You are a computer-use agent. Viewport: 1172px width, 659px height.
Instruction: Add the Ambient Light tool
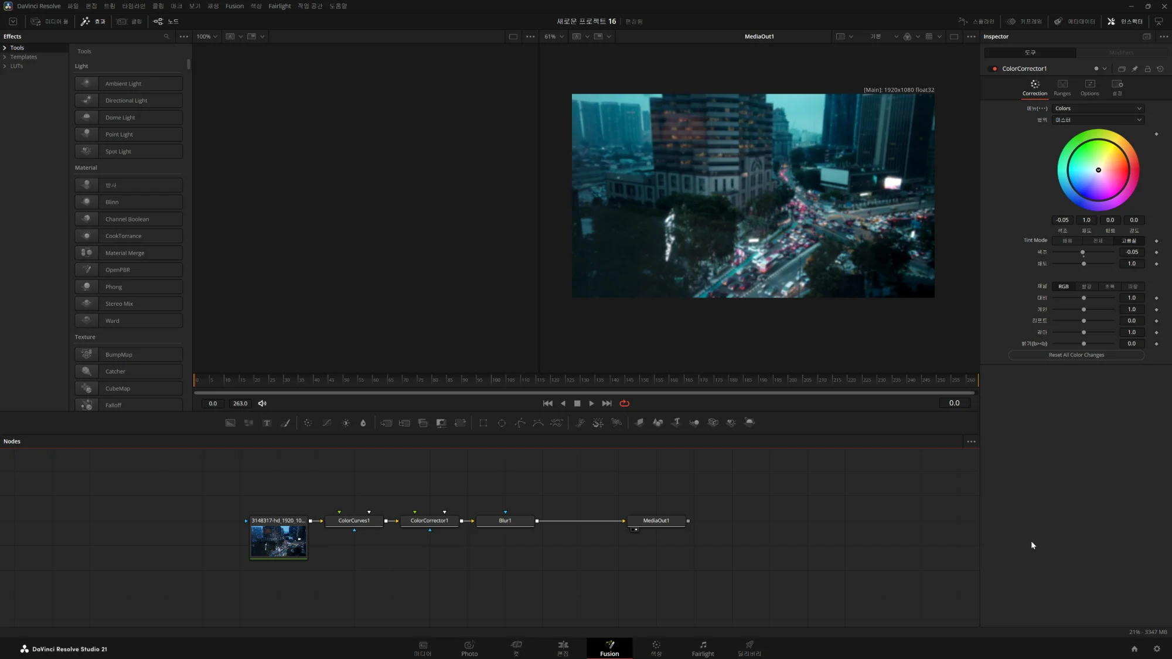coord(128,84)
